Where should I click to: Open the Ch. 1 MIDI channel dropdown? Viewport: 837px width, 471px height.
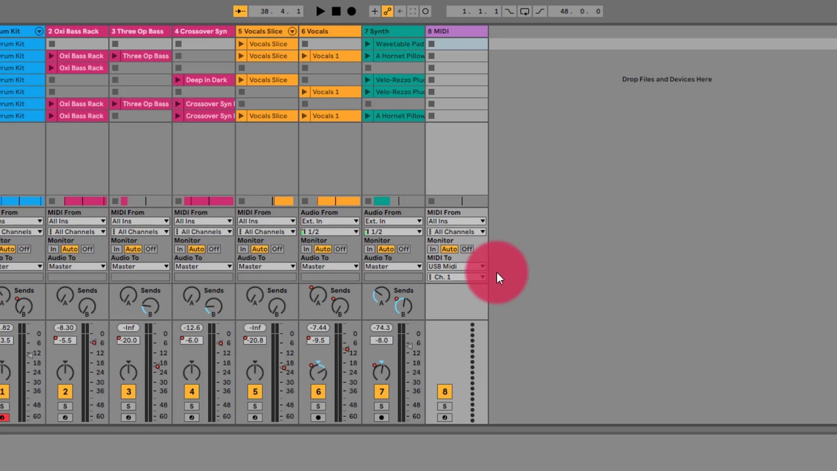[x=456, y=277]
